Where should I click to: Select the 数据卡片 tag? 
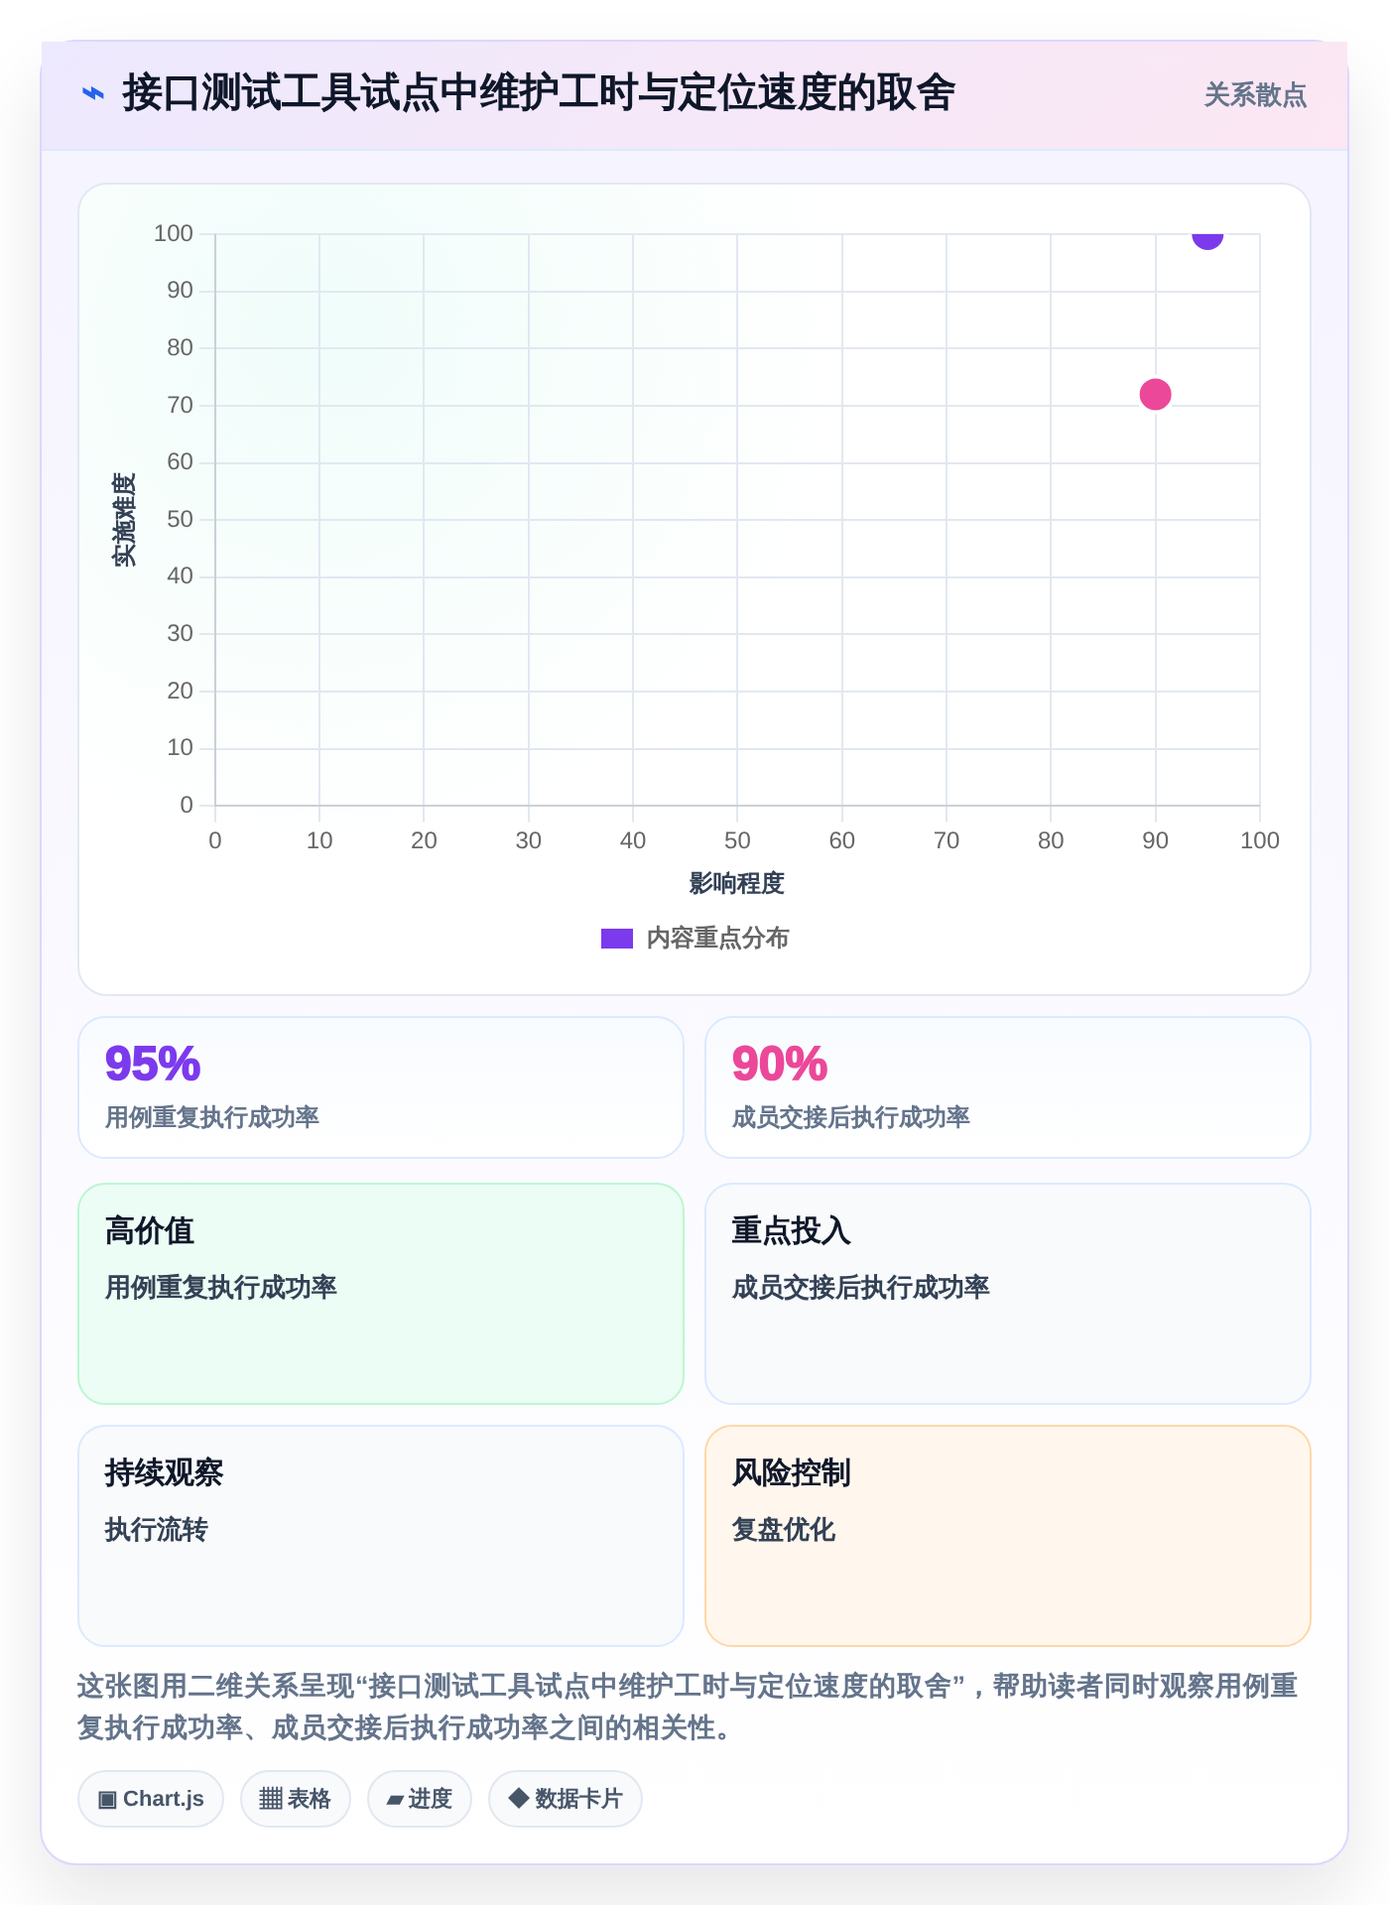point(566,1799)
